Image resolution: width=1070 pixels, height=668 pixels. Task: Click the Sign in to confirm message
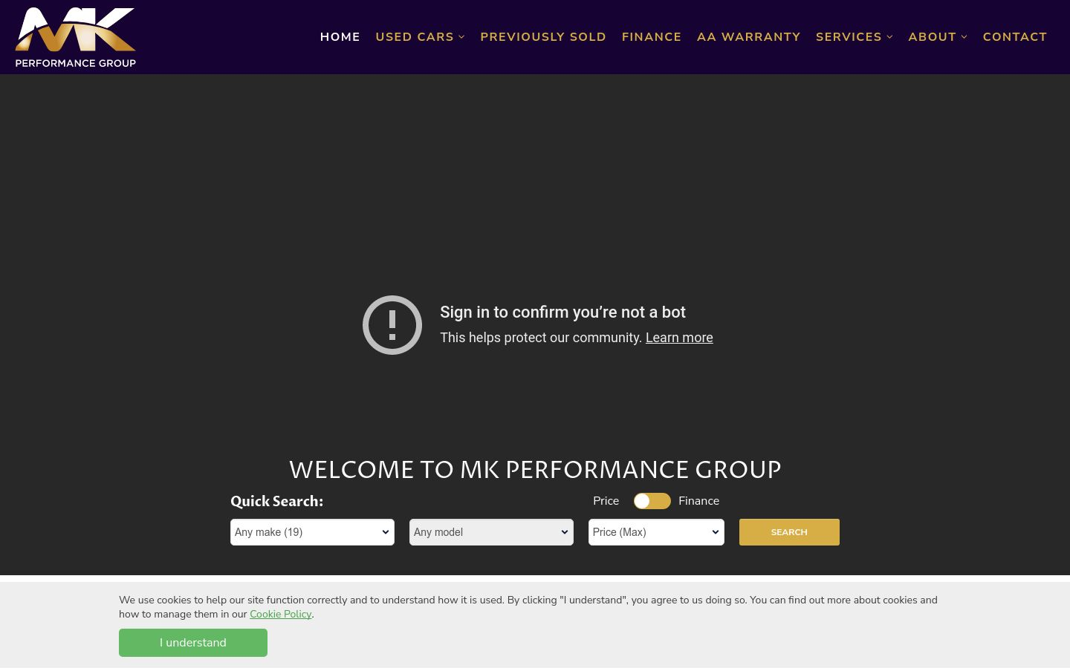click(562, 312)
